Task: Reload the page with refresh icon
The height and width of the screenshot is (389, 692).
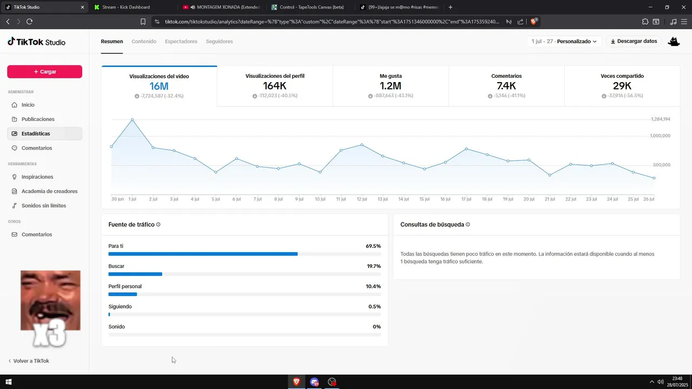Action: coord(29,22)
